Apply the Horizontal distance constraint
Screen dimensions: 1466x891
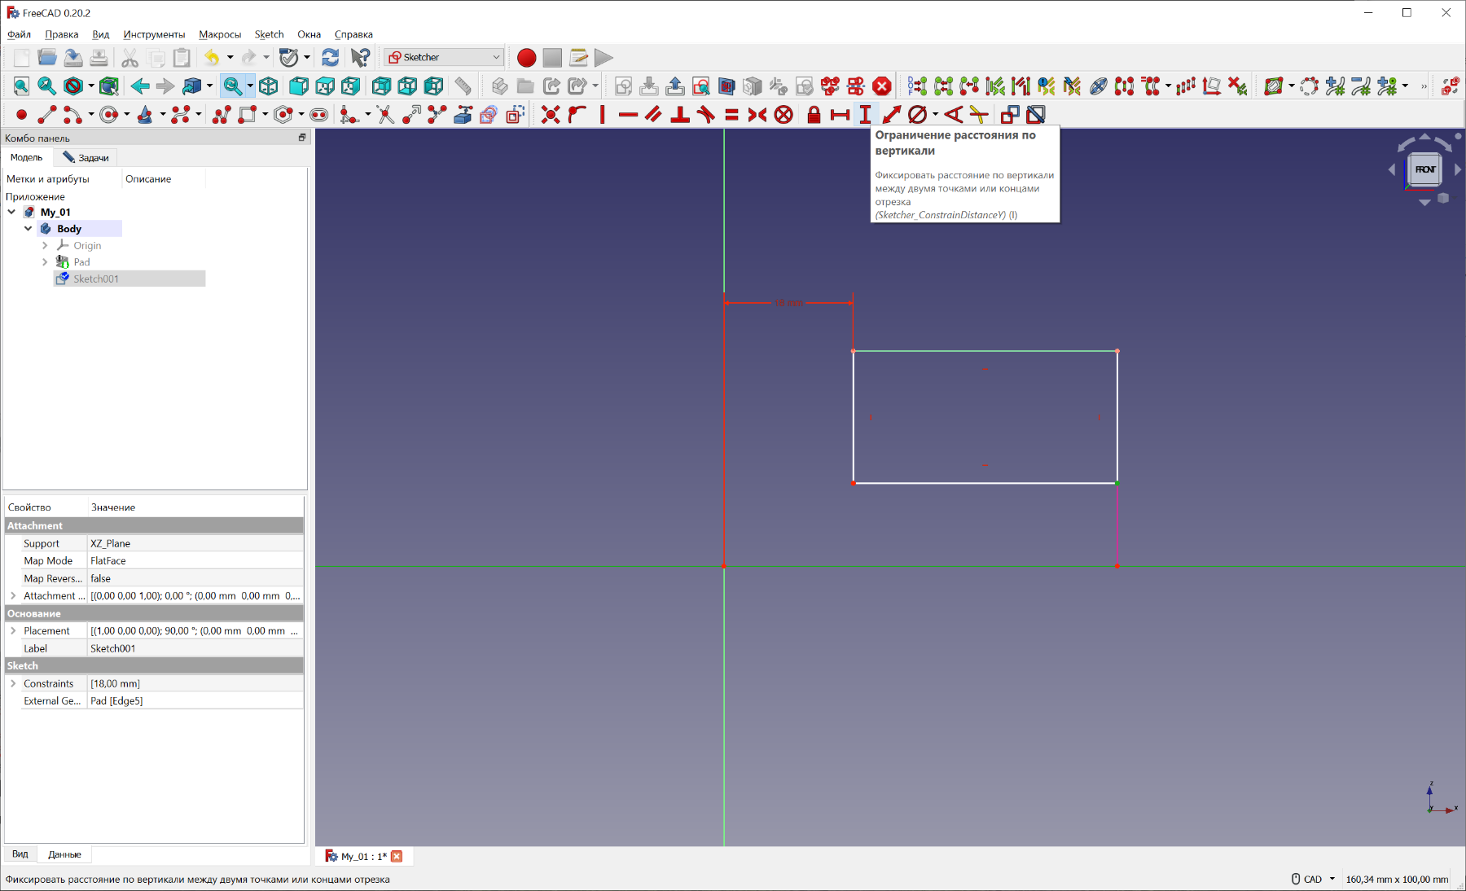coord(840,115)
